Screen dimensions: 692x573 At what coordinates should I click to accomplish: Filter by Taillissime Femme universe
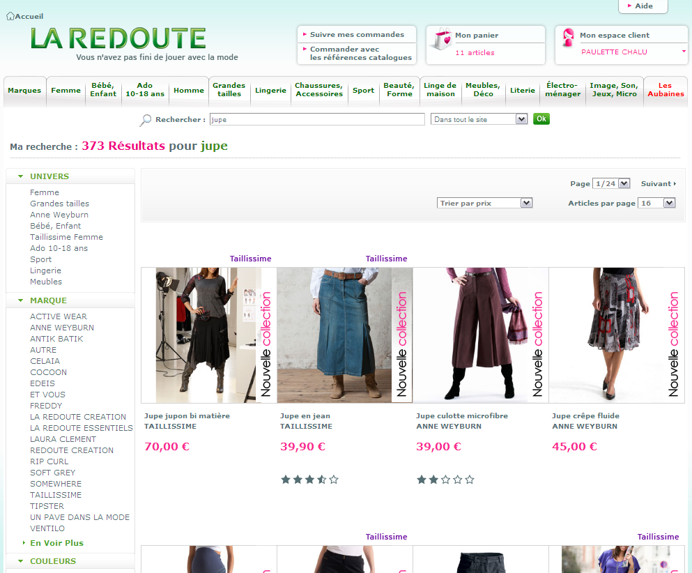(66, 237)
